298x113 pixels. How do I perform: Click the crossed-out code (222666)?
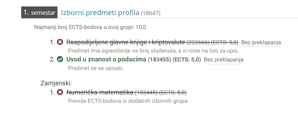198,42
